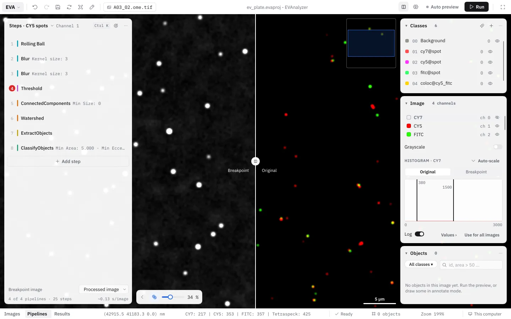
Task: Select the Original histogram tab
Action: coord(428,172)
